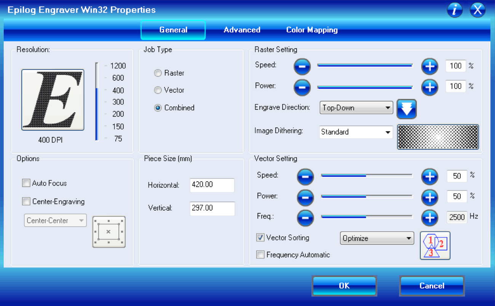Uncheck the Vector Sorting option
Image resolution: width=495 pixels, height=306 pixels.
pos(260,237)
